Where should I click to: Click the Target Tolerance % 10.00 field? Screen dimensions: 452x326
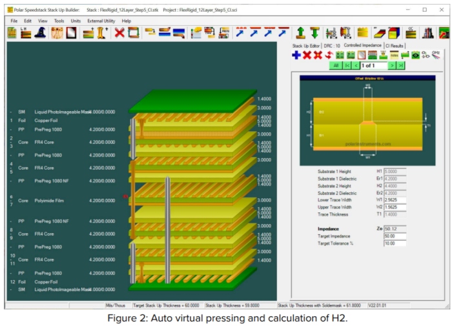(395, 243)
